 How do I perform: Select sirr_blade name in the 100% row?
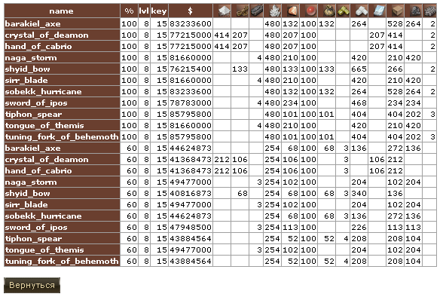tap(26, 80)
